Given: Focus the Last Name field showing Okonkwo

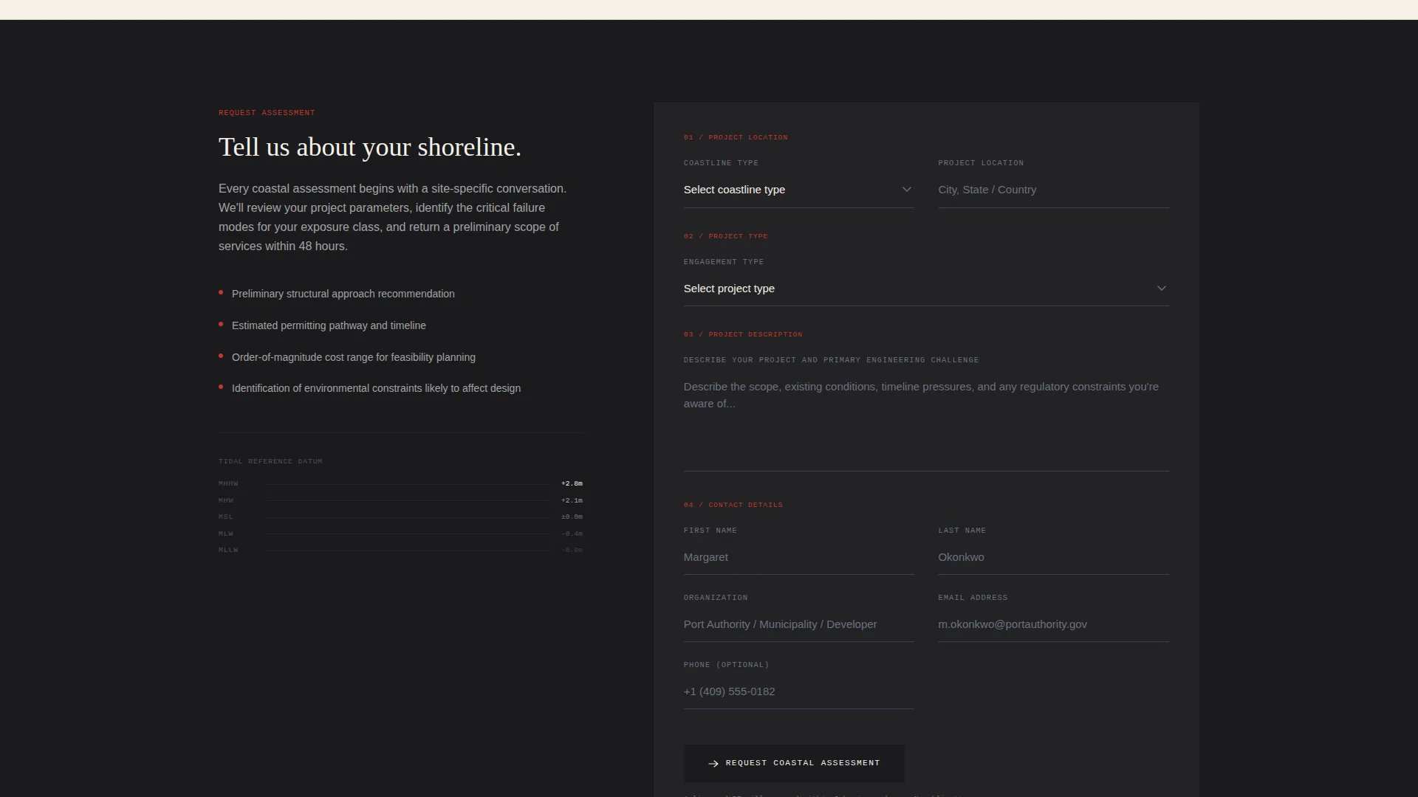Looking at the screenshot, I should point(1053,557).
